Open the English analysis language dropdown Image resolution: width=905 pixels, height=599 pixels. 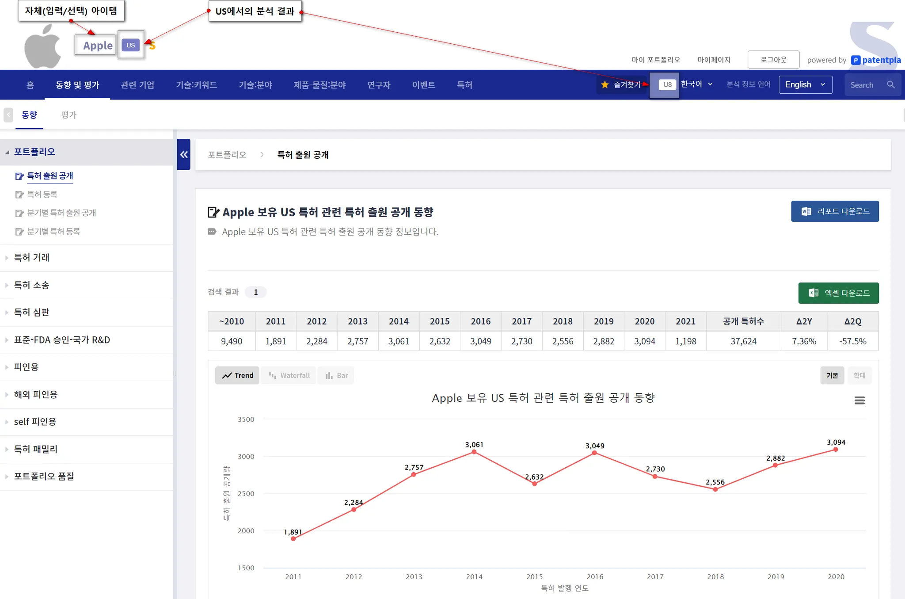point(805,84)
